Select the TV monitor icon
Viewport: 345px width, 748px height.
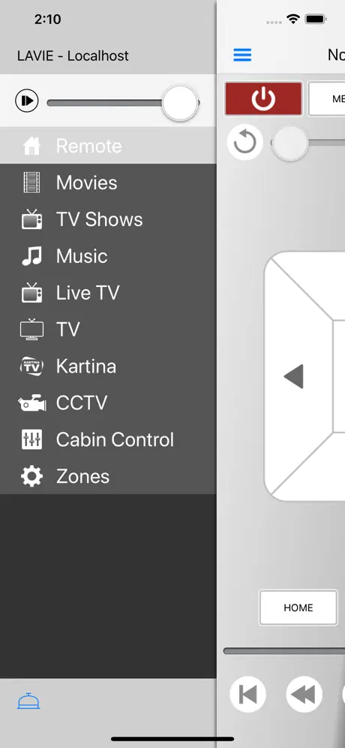(32, 330)
